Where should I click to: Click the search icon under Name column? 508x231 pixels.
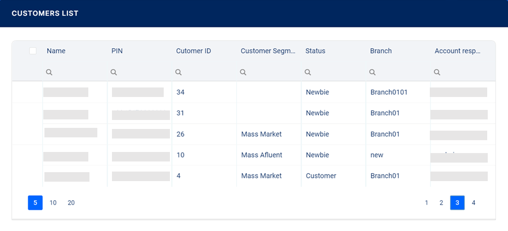pyautogui.click(x=49, y=72)
